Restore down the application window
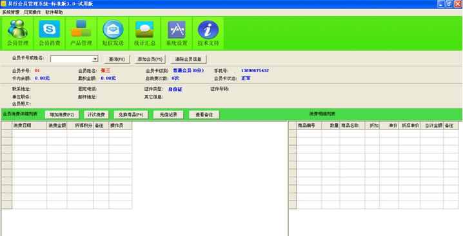This screenshot has height=236, width=463. tap(449, 4)
